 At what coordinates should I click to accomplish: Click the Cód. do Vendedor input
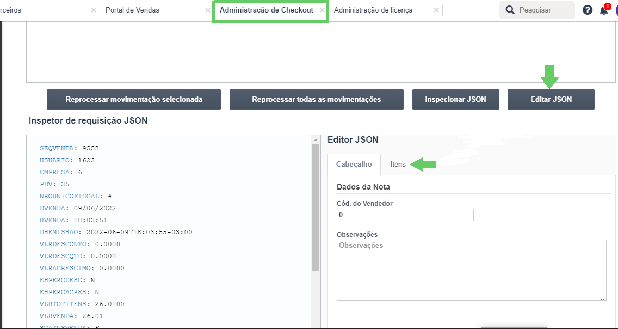coord(405,215)
